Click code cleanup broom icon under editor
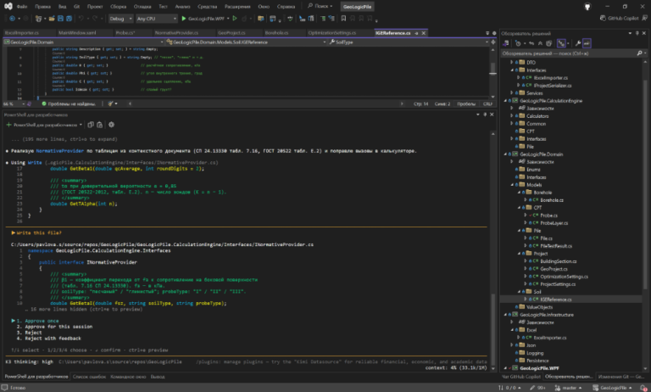This screenshot has height=392, width=651. click(110, 104)
